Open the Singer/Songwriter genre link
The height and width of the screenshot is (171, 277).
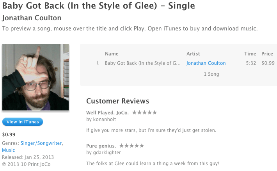tap(42, 143)
